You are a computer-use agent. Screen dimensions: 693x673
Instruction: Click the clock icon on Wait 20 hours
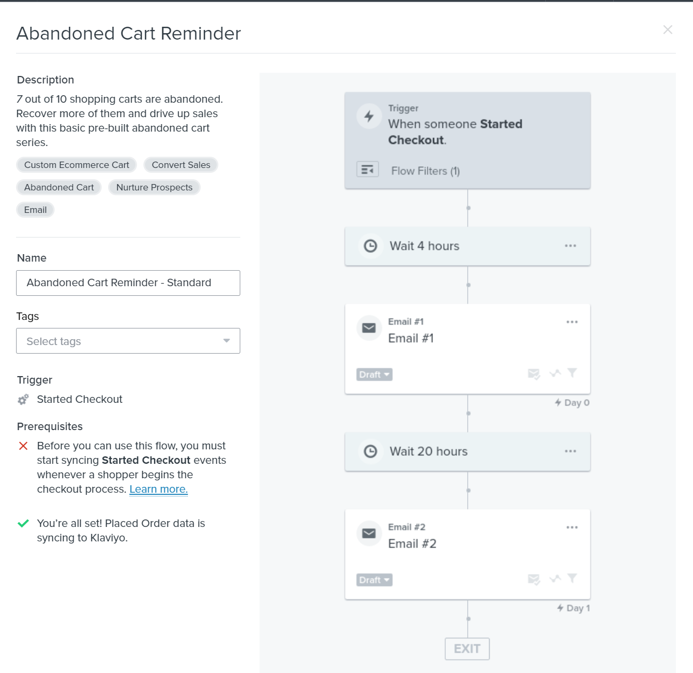(370, 452)
